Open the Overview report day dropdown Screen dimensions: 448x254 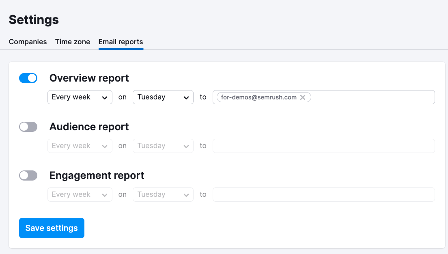click(x=163, y=97)
